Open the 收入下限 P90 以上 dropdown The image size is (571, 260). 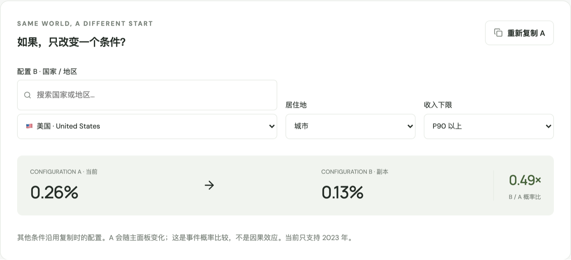click(489, 126)
